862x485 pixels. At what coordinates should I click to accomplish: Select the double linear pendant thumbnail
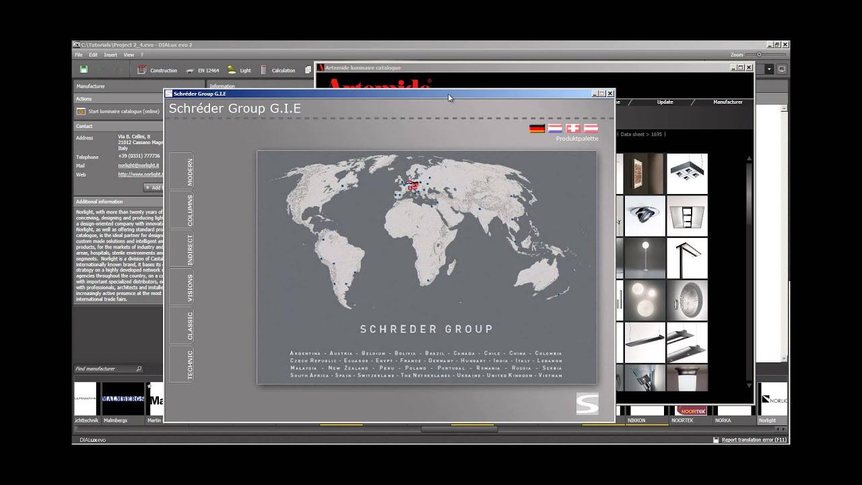coord(687,342)
